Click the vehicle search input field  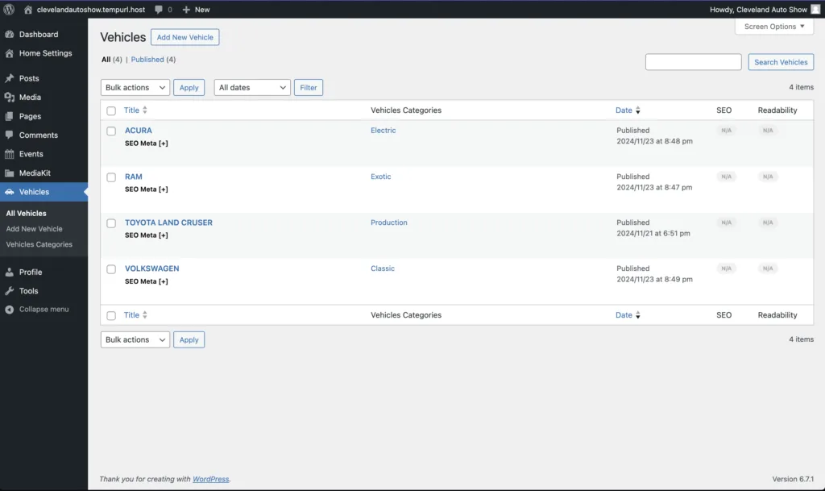tap(693, 62)
